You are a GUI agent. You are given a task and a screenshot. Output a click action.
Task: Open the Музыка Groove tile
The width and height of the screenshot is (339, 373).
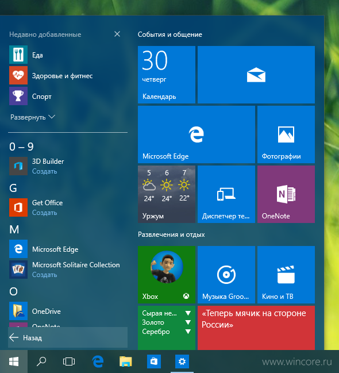226,275
